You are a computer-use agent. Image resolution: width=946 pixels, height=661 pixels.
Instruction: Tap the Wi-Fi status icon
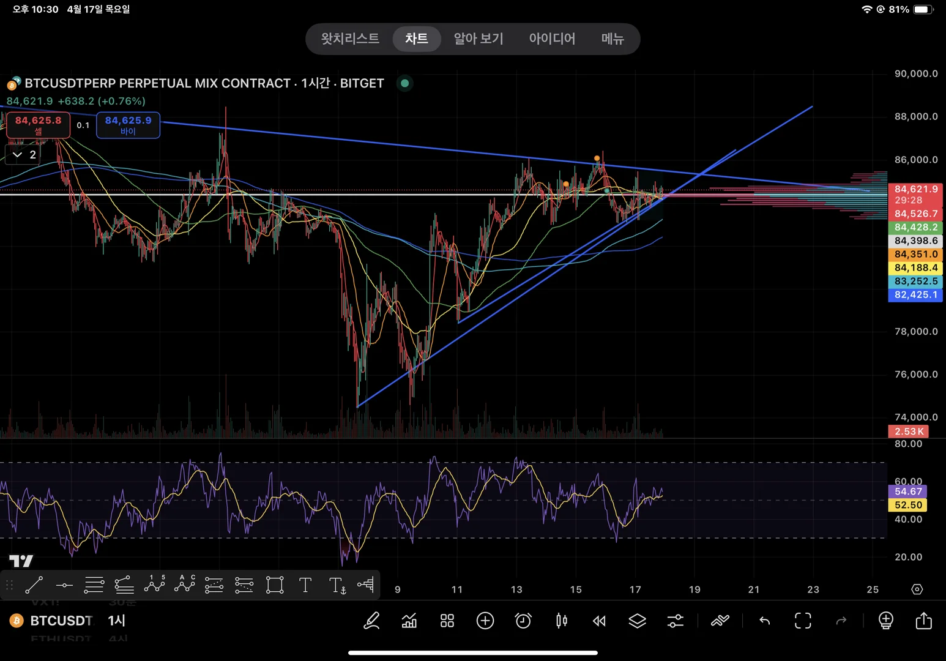tap(866, 9)
